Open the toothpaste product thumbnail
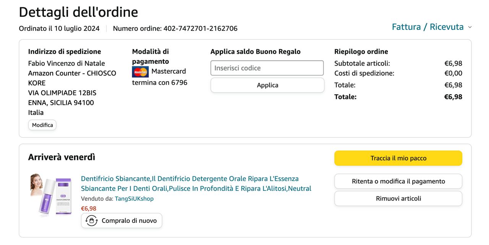The image size is (489, 245). [x=51, y=195]
